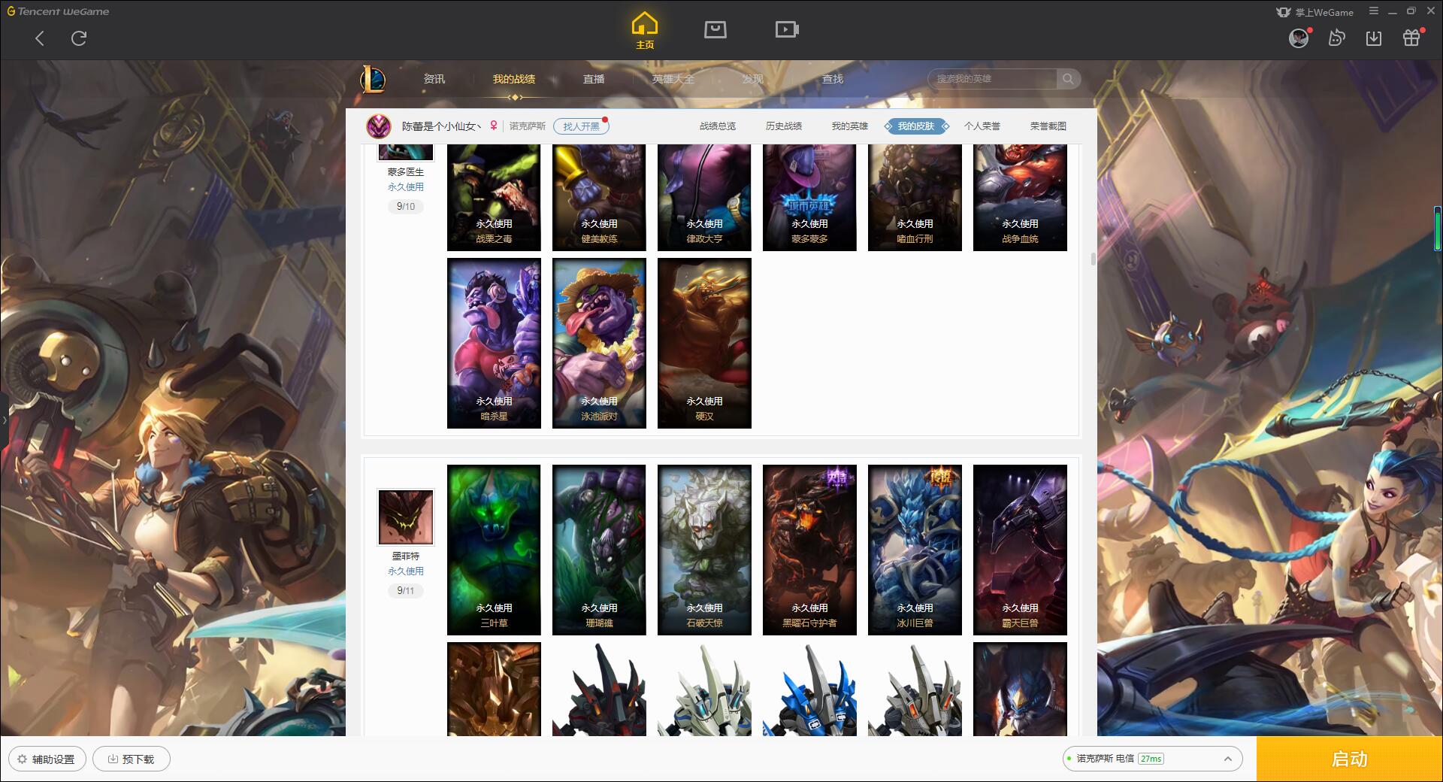Viewport: 1443px width, 782px height.
Task: Click the 9/10 skin count badge
Action: tap(405, 207)
